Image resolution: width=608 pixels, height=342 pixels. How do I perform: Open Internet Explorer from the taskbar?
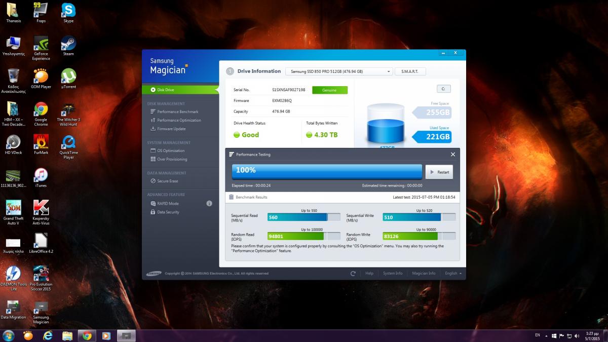48,335
